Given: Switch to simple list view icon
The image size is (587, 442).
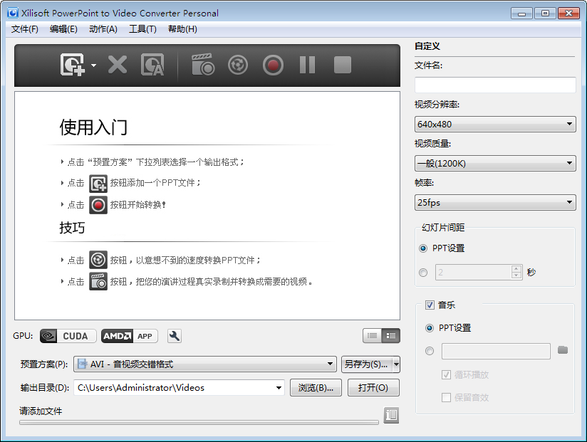Looking at the screenshot, I should (x=372, y=336).
